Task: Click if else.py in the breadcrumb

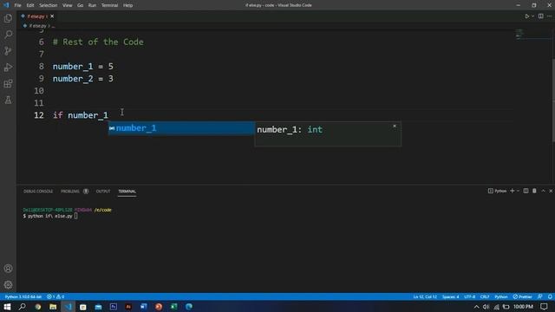Action: pos(37,26)
